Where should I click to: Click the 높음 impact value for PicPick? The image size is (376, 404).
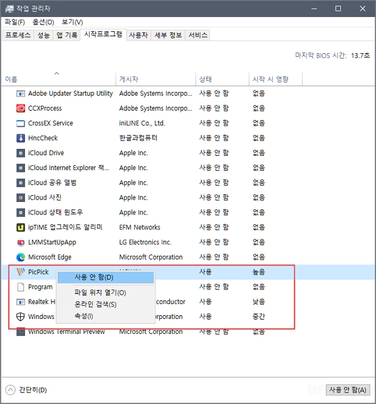[259, 272]
